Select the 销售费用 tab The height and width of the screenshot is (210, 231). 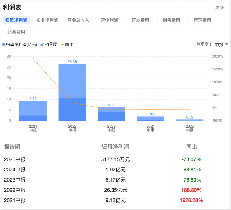point(171,20)
